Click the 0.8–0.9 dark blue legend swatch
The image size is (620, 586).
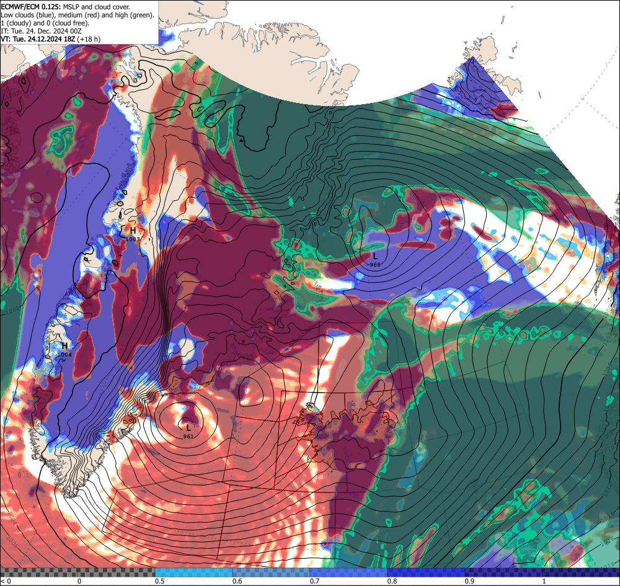(427, 572)
